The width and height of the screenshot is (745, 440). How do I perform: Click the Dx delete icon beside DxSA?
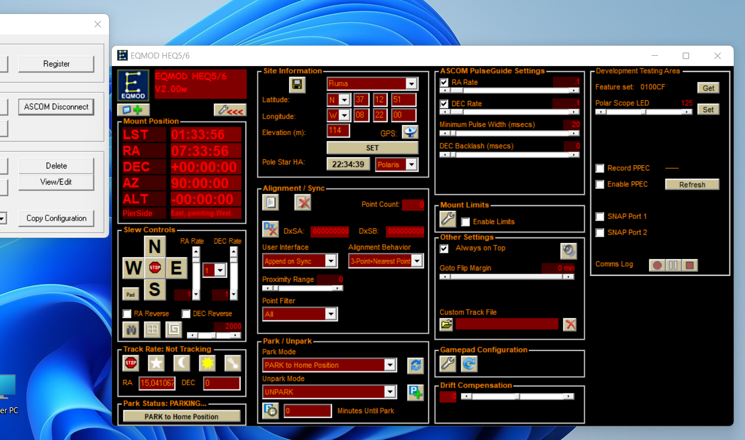tap(271, 230)
